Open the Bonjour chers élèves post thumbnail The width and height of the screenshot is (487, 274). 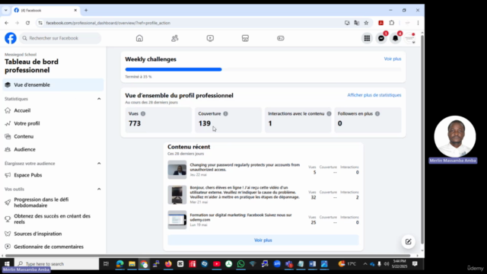click(x=177, y=195)
